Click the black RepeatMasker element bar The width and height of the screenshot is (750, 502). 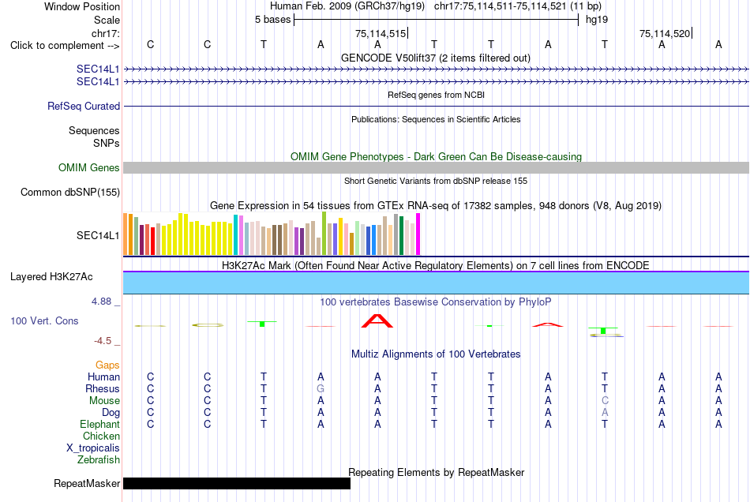coord(237,483)
